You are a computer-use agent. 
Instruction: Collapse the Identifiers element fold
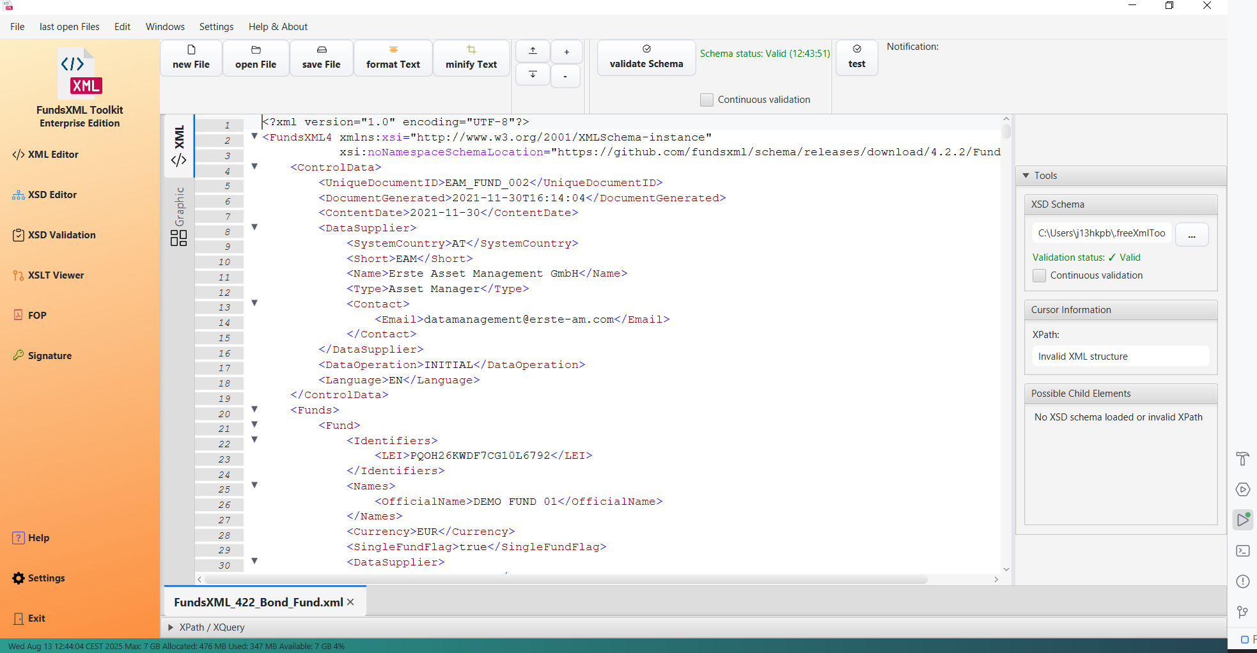254,440
